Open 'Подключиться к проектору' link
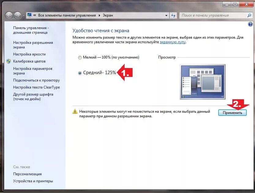This screenshot has height=193, width=255. pos(36,80)
